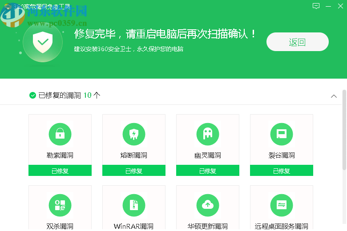
Task: Click the green shield checkmark icon
Action: click(x=43, y=42)
